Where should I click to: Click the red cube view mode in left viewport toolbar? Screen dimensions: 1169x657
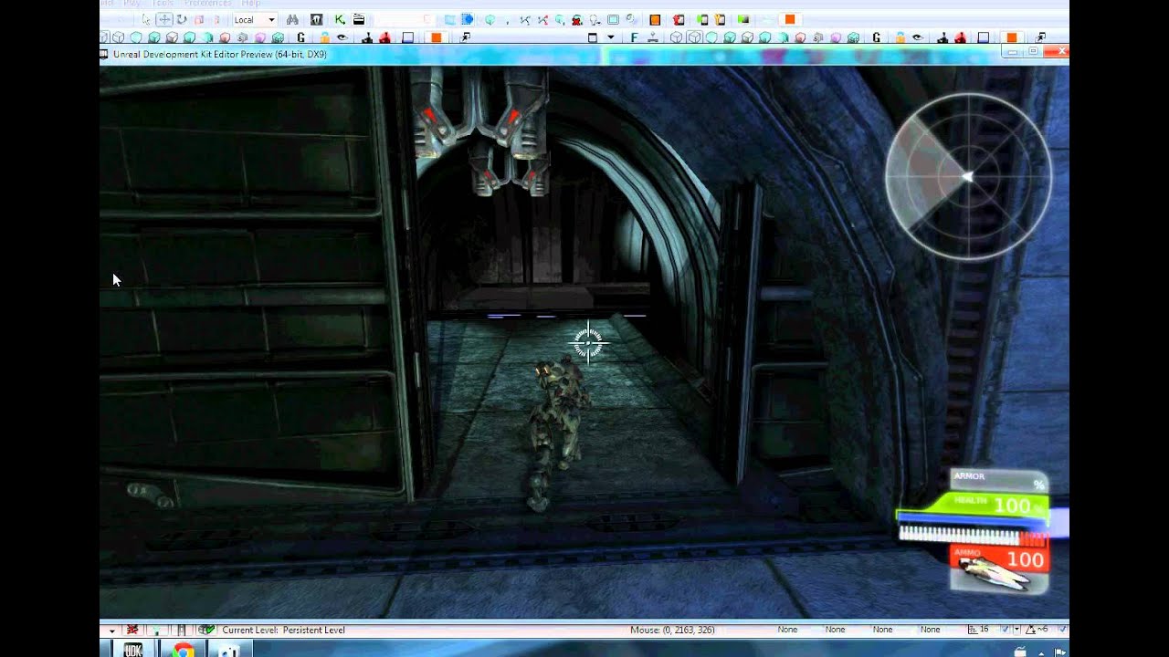[225, 37]
